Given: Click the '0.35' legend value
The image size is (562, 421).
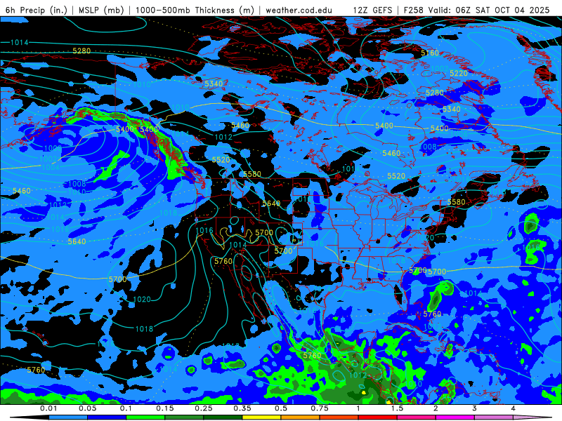Looking at the screenshot, I should click(x=242, y=408).
